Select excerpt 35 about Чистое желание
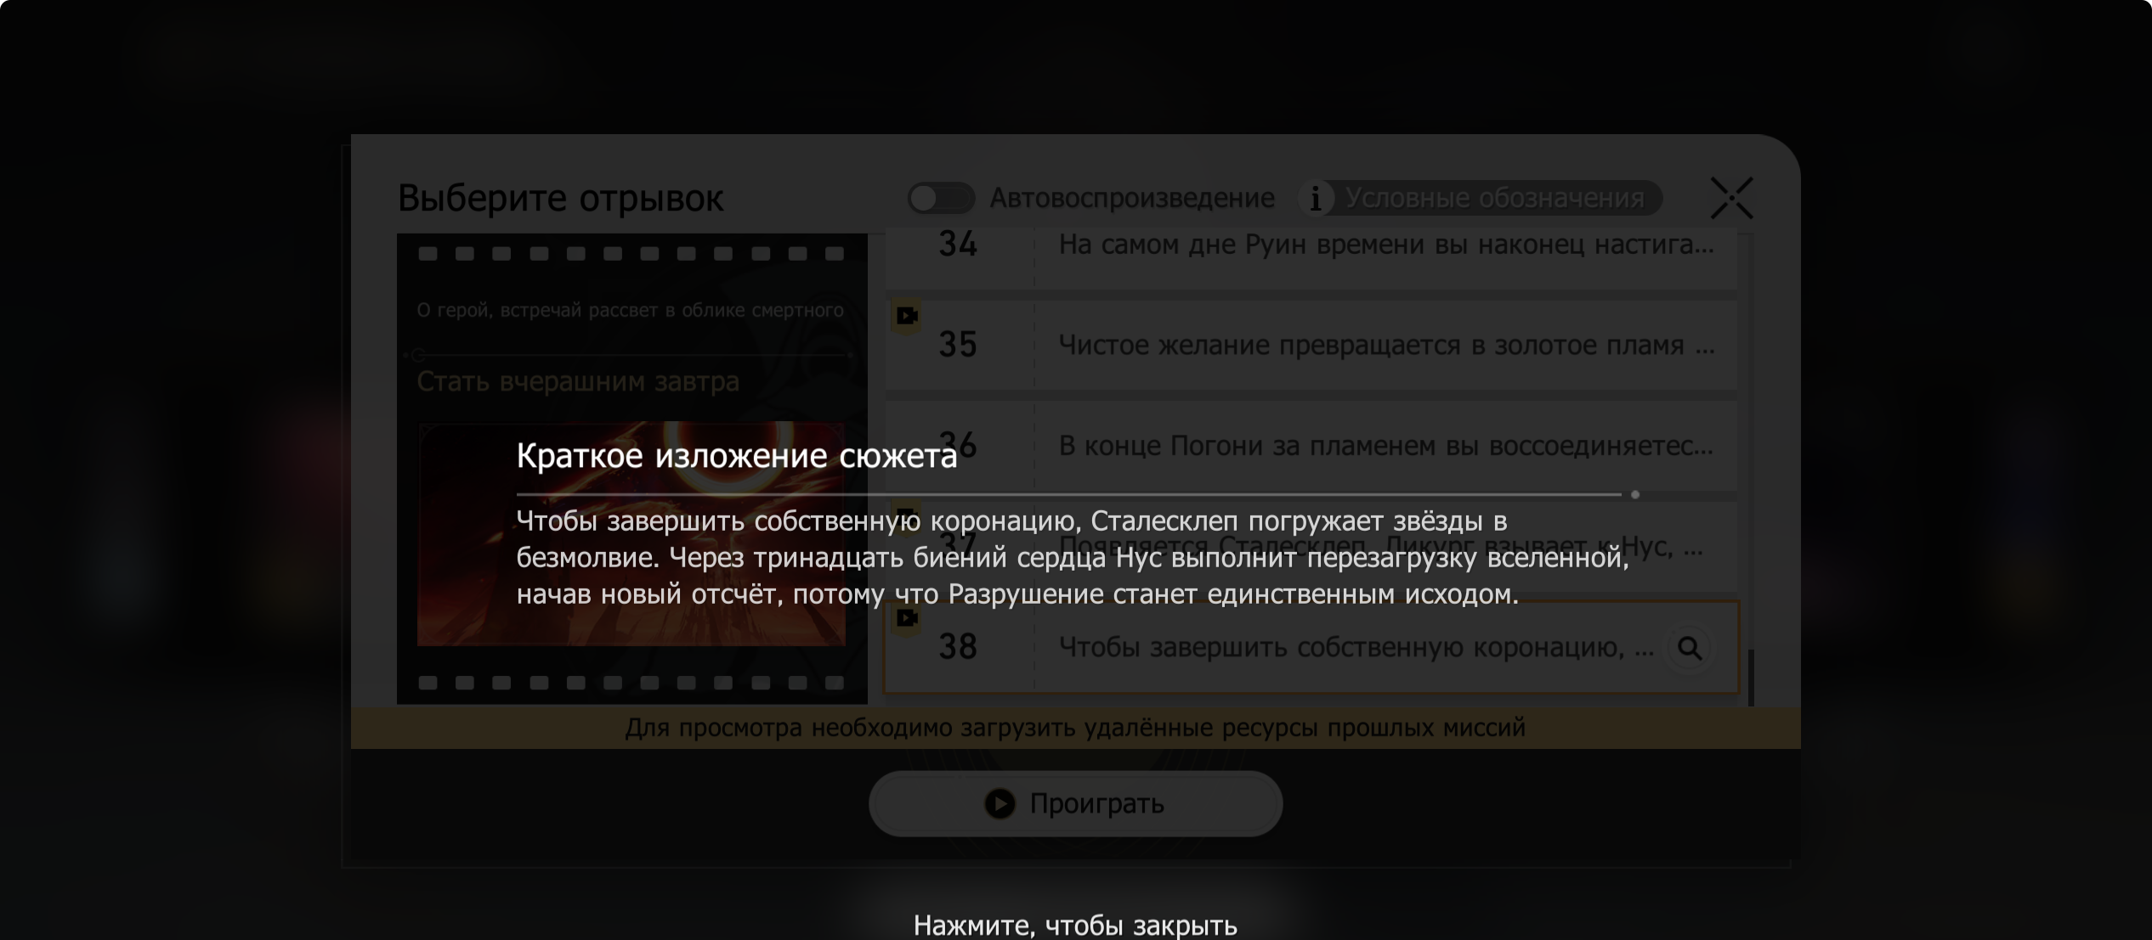 pyautogui.click(x=1385, y=346)
